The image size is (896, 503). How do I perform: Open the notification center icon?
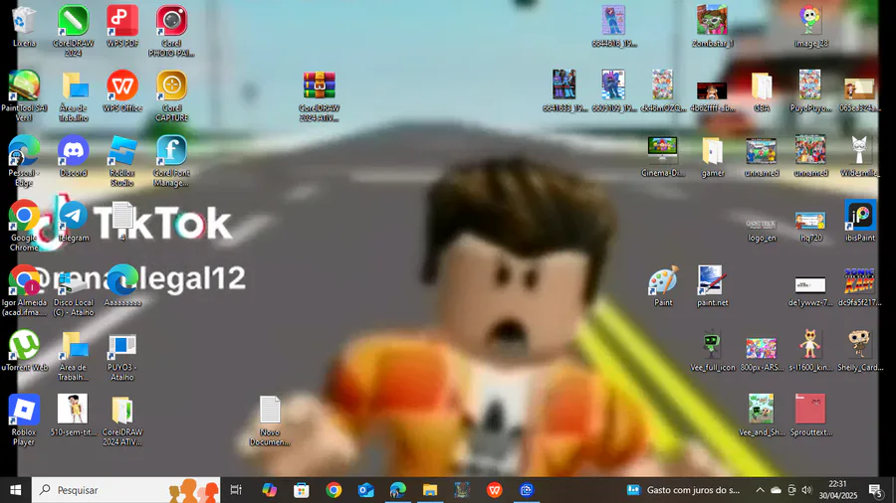click(875, 490)
